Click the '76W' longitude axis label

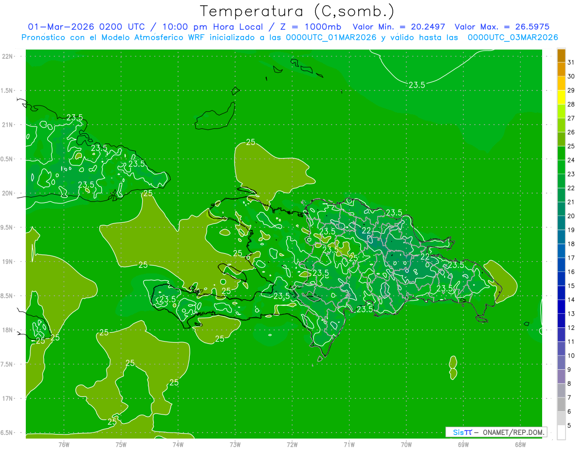click(64, 444)
